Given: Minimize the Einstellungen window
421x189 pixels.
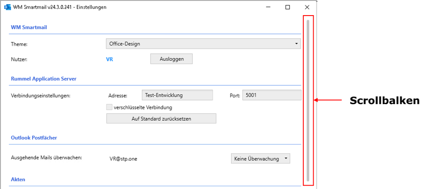Looking at the screenshot, I should click(268, 7).
